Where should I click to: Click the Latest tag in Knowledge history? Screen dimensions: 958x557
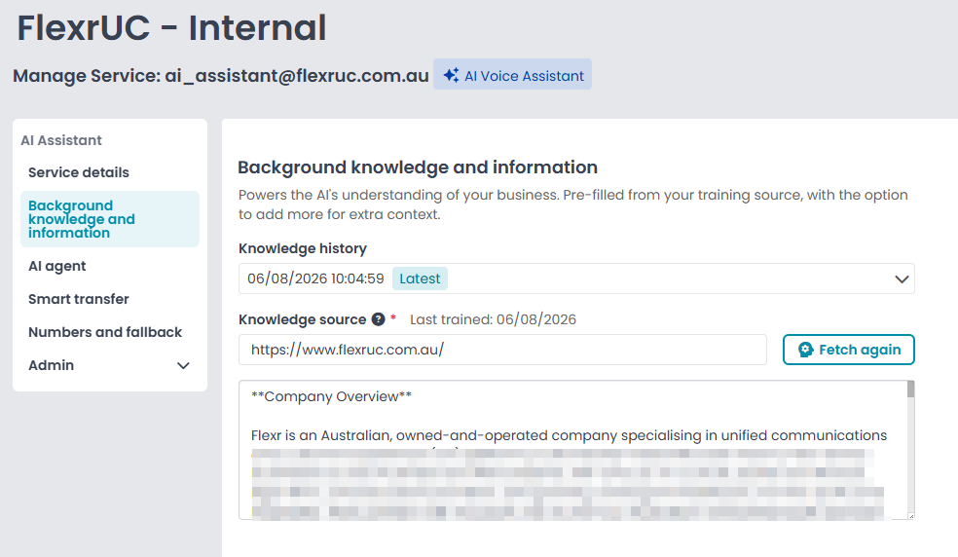coord(420,278)
